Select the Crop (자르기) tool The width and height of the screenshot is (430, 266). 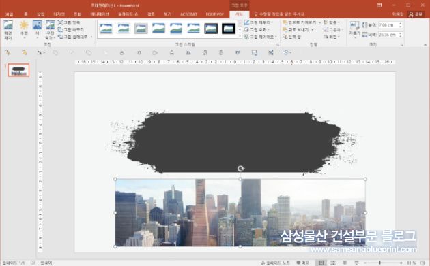point(355,29)
